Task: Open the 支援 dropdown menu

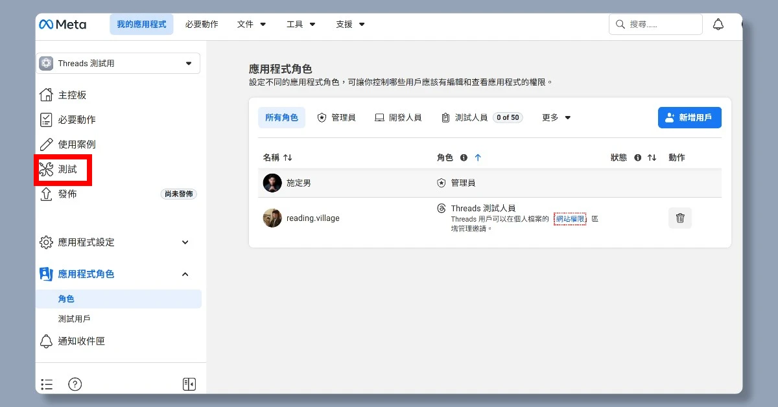Action: [350, 25]
